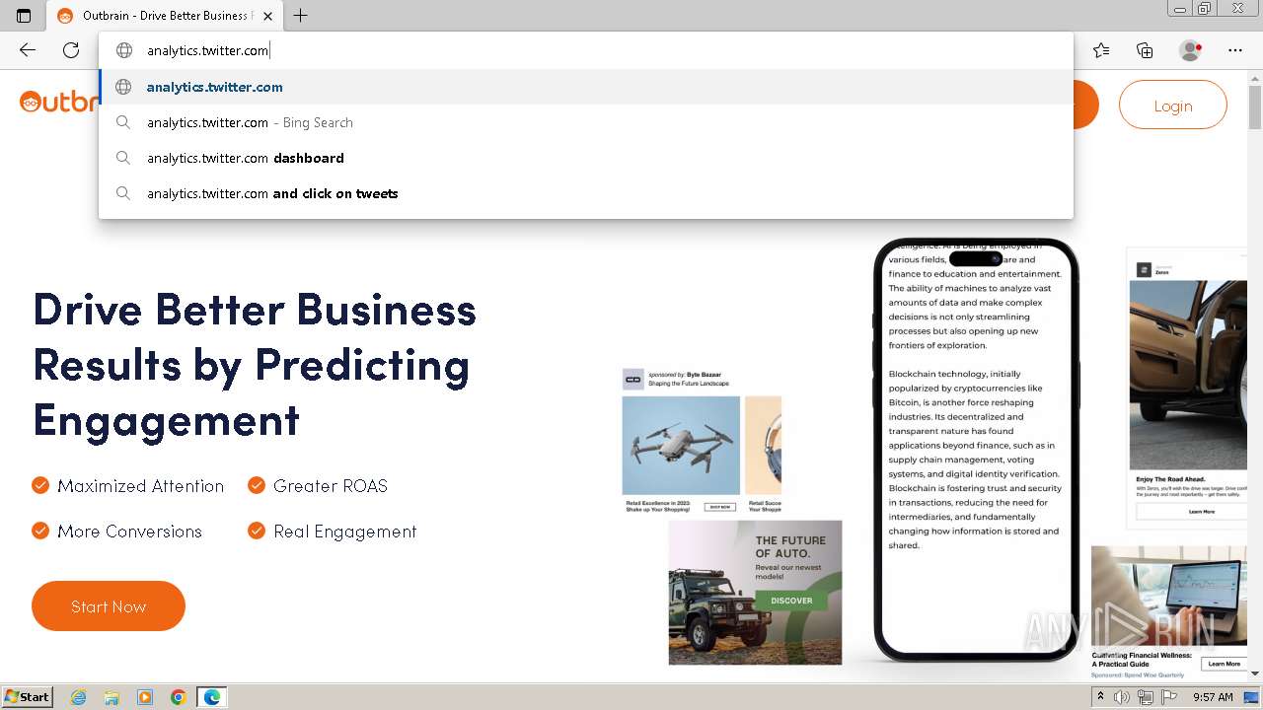Screen dimensions: 1263x710
Task: Click the Financial Wellness laptop ad image
Action: tap(1169, 596)
